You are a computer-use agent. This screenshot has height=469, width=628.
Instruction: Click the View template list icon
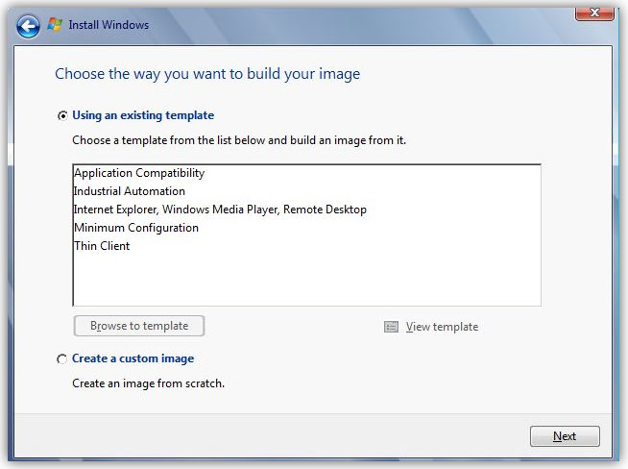pos(391,327)
